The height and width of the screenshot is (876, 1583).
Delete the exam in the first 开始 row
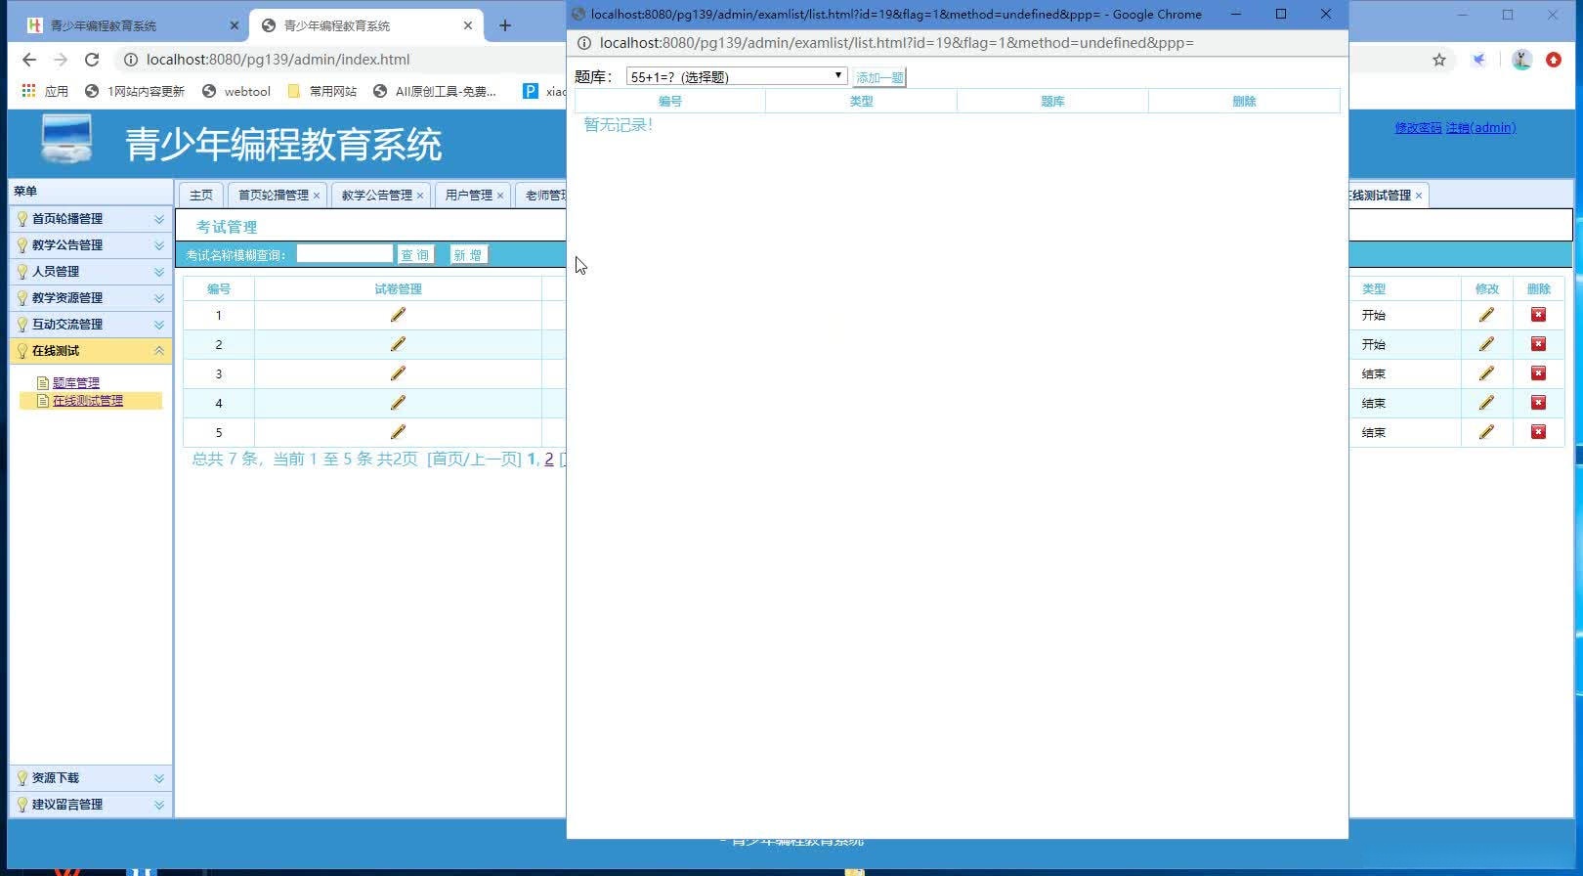tap(1538, 315)
